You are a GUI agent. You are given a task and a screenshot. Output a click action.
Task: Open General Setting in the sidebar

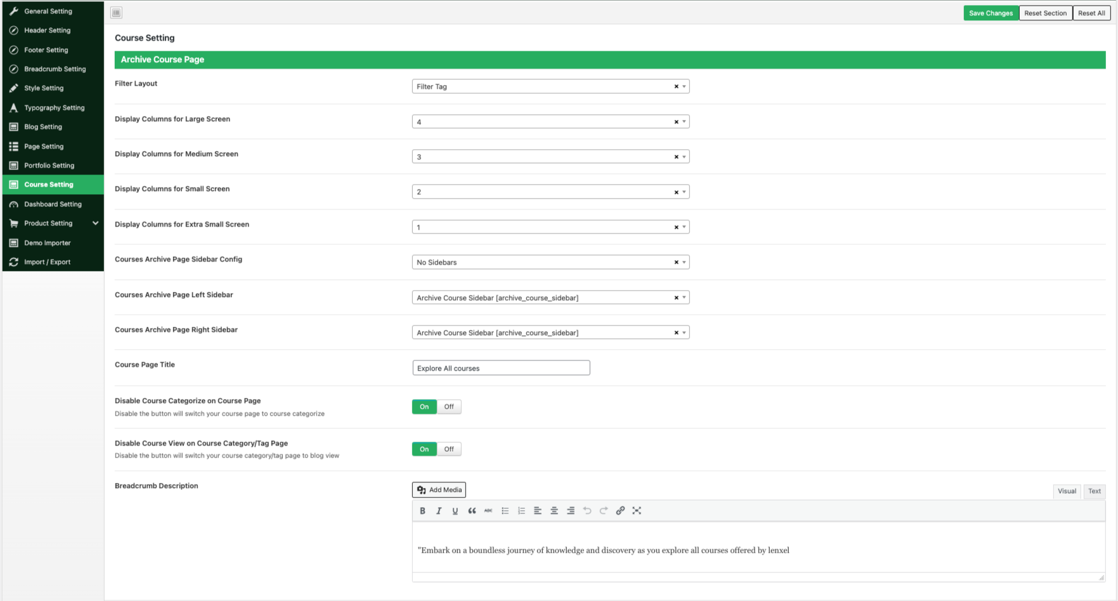click(x=53, y=11)
